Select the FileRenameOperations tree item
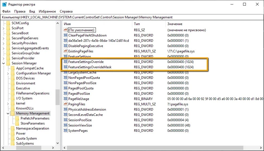 pos(33,93)
